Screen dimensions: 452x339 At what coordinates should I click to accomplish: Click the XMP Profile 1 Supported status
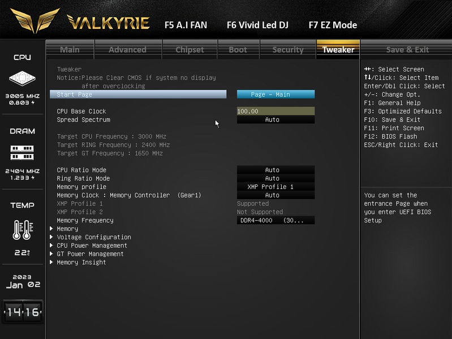[x=253, y=204]
